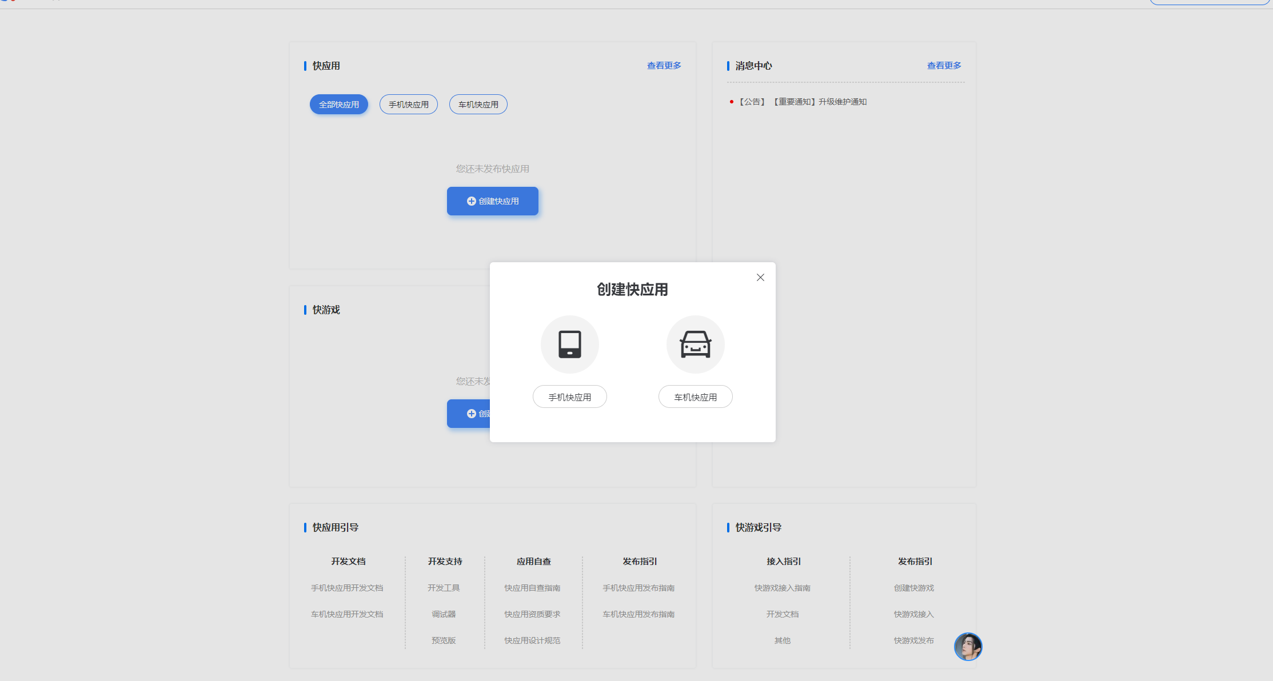Switch to 车机快应用 filter tab
This screenshot has width=1273, height=681.
(x=478, y=105)
